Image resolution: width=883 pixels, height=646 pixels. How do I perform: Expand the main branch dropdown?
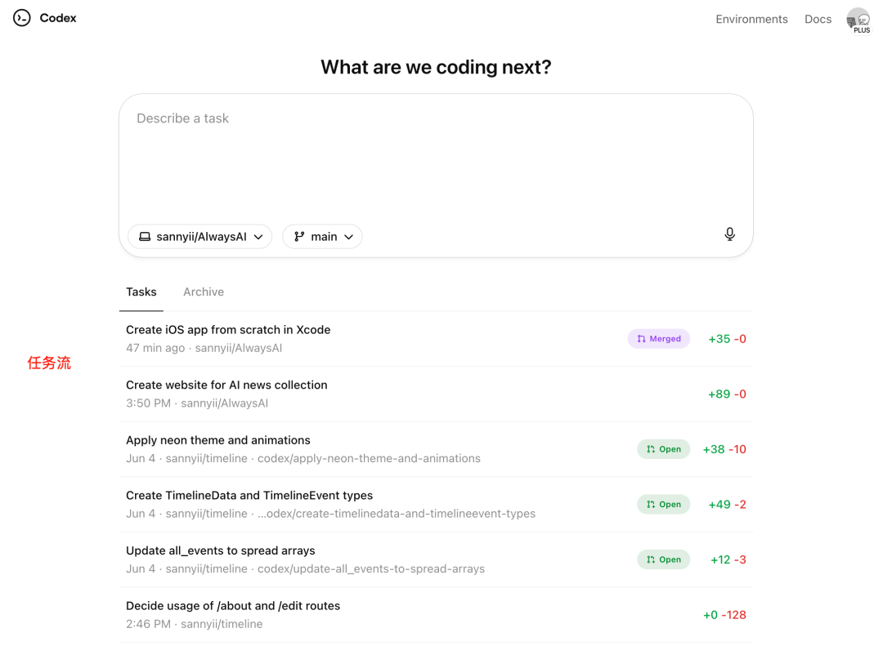(323, 237)
